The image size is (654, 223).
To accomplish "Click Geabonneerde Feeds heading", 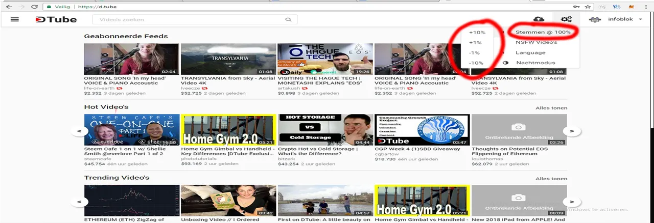I will (x=126, y=36).
